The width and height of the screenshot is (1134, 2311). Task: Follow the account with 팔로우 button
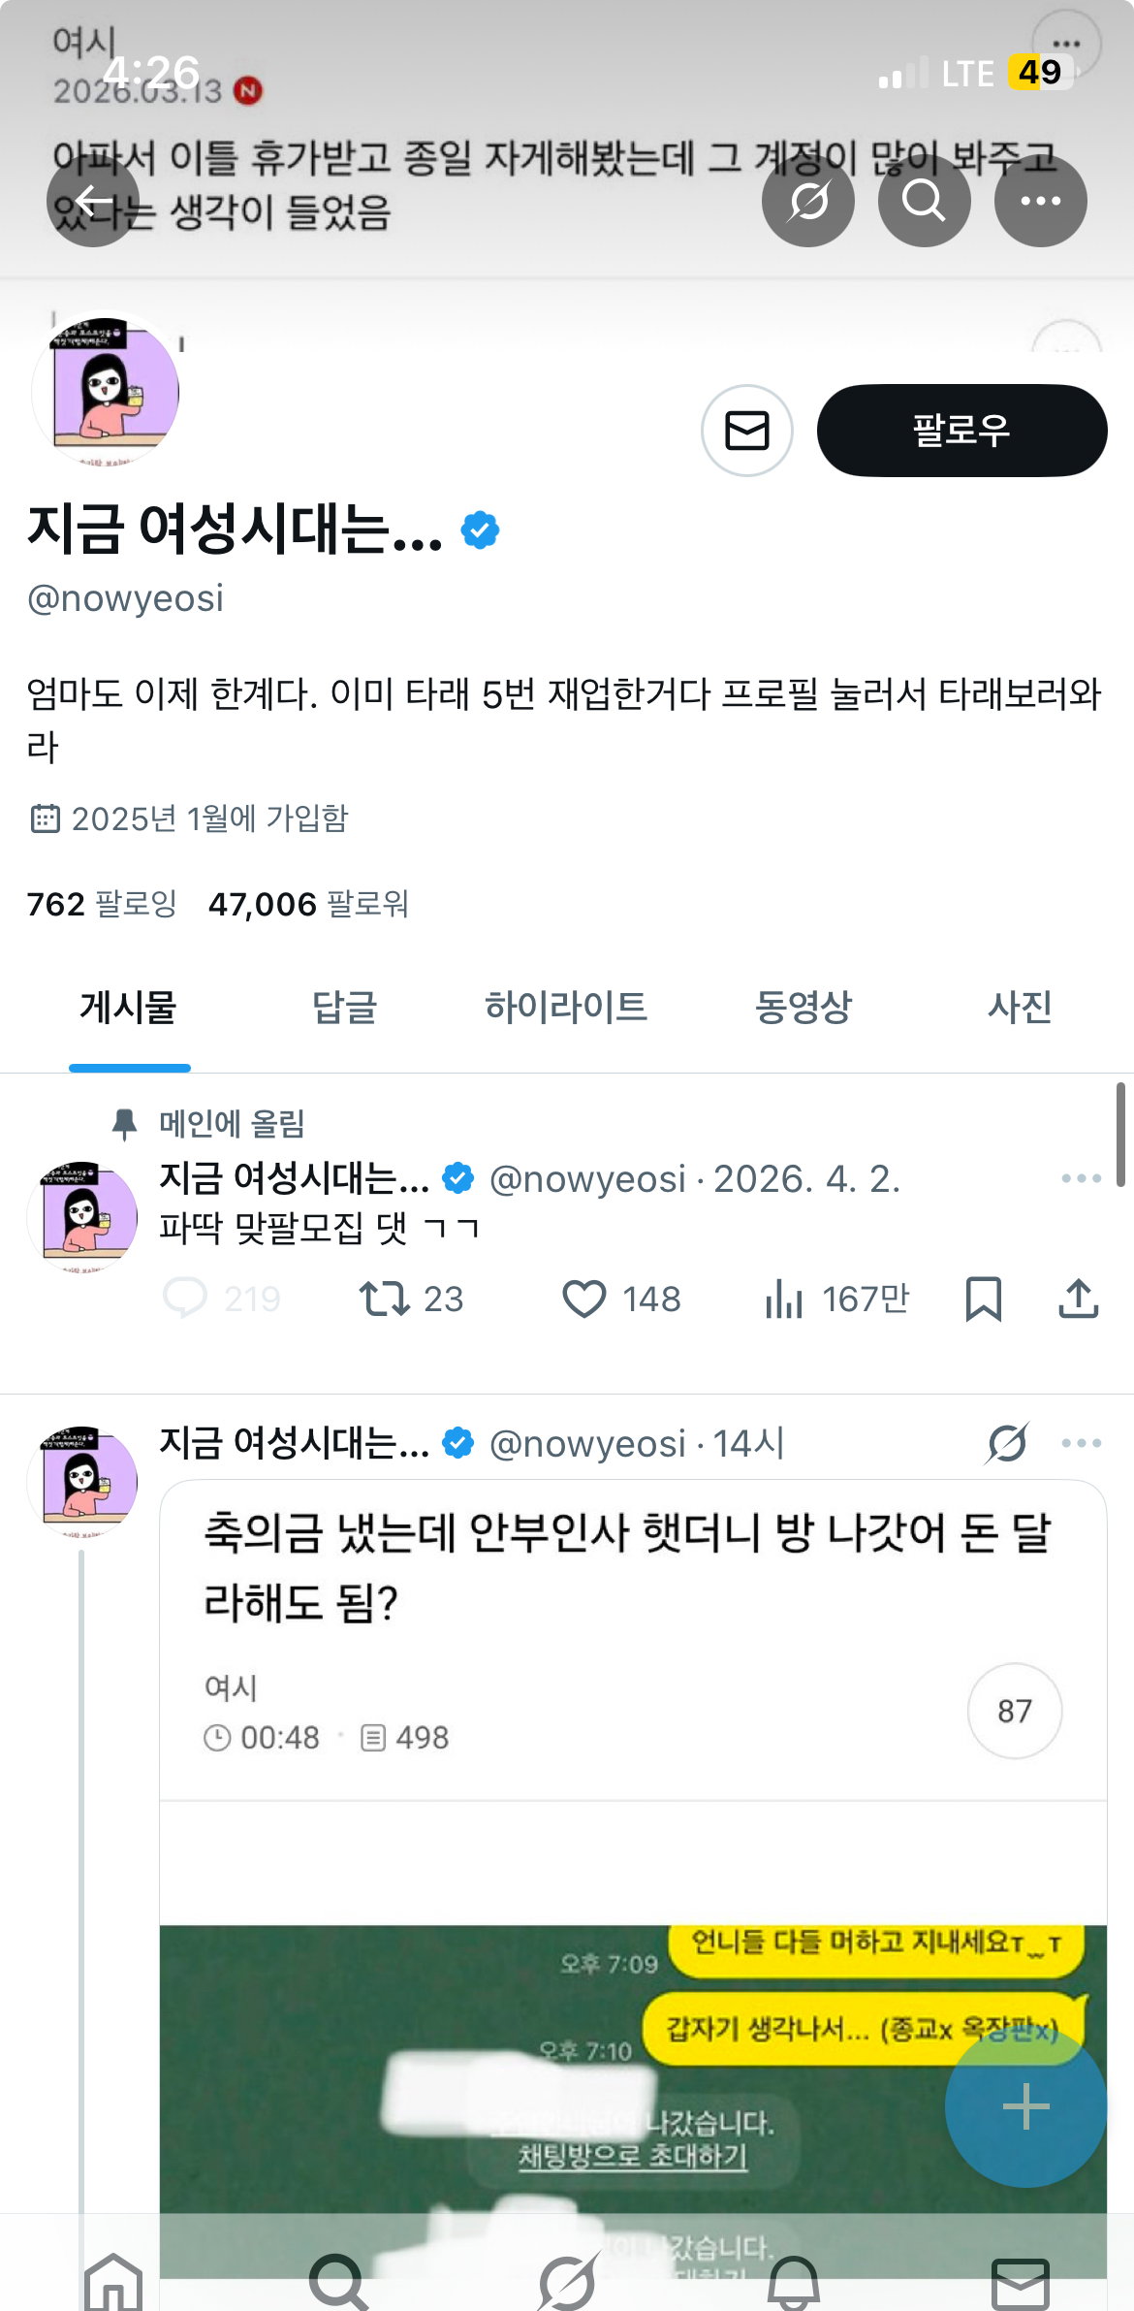[x=961, y=431]
